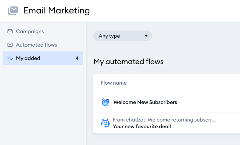The image size is (240, 145).
Task: Go to Automated flows
Action: pos(36,45)
